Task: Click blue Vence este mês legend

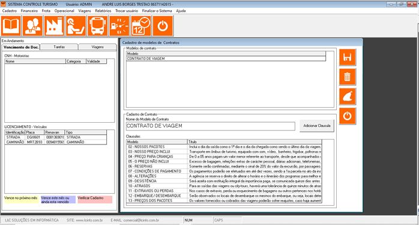Action: point(58,200)
